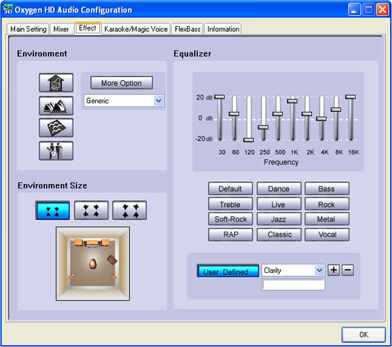The width and height of the screenshot is (392, 347).
Task: Apply the Soft-Rock equalizer preset
Action: pyautogui.click(x=230, y=219)
